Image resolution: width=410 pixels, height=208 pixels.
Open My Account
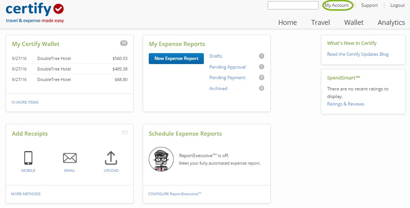[x=337, y=5]
